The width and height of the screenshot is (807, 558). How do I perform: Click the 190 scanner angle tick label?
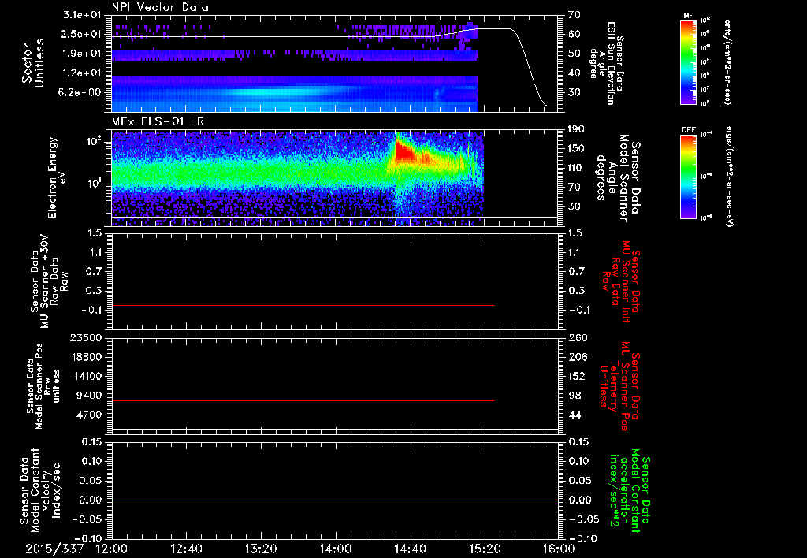click(577, 128)
